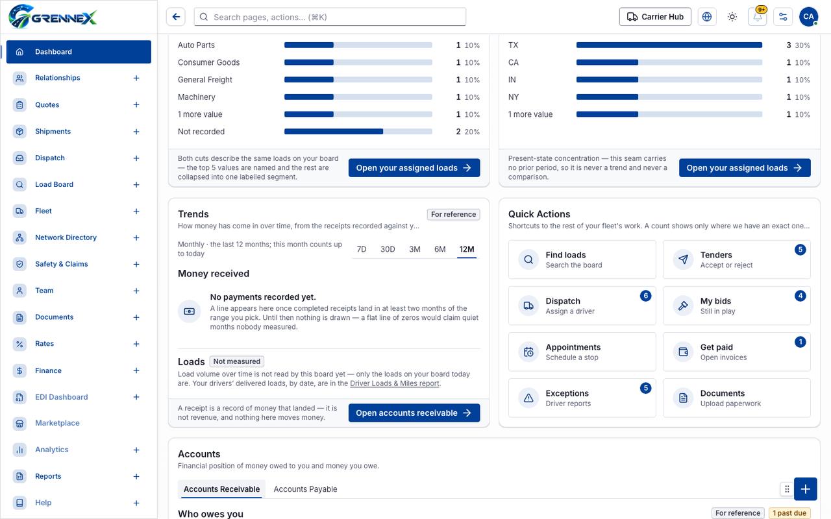Select the 12M trend range
The height and width of the screenshot is (519, 831).
pyautogui.click(x=467, y=249)
